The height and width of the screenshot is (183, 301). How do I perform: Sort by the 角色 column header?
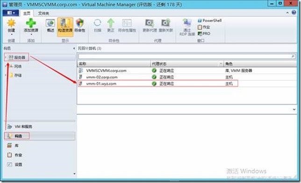(x=260, y=64)
